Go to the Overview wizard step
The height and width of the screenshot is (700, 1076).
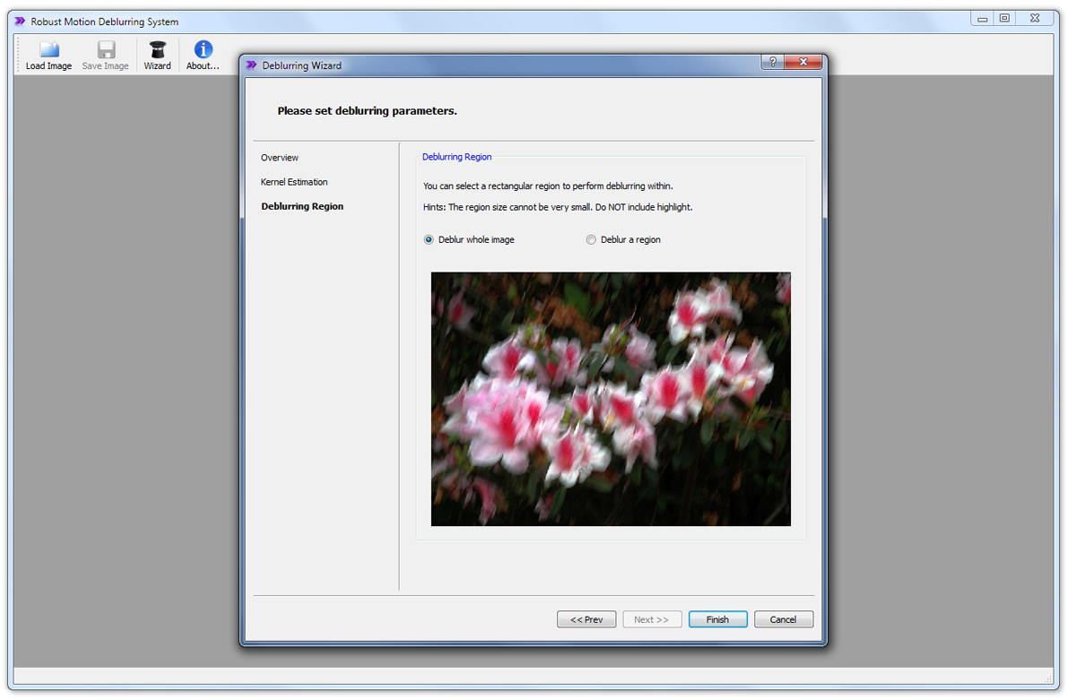click(x=280, y=158)
